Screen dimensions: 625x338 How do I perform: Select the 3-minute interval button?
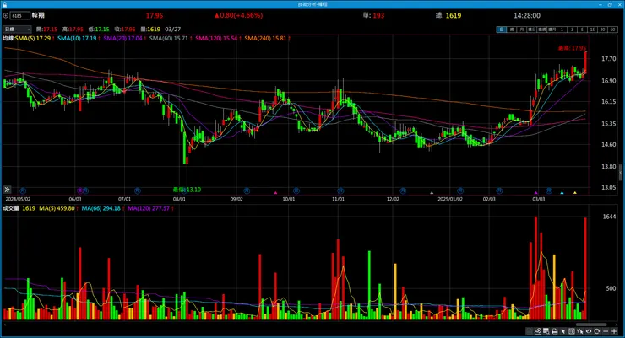(573, 30)
